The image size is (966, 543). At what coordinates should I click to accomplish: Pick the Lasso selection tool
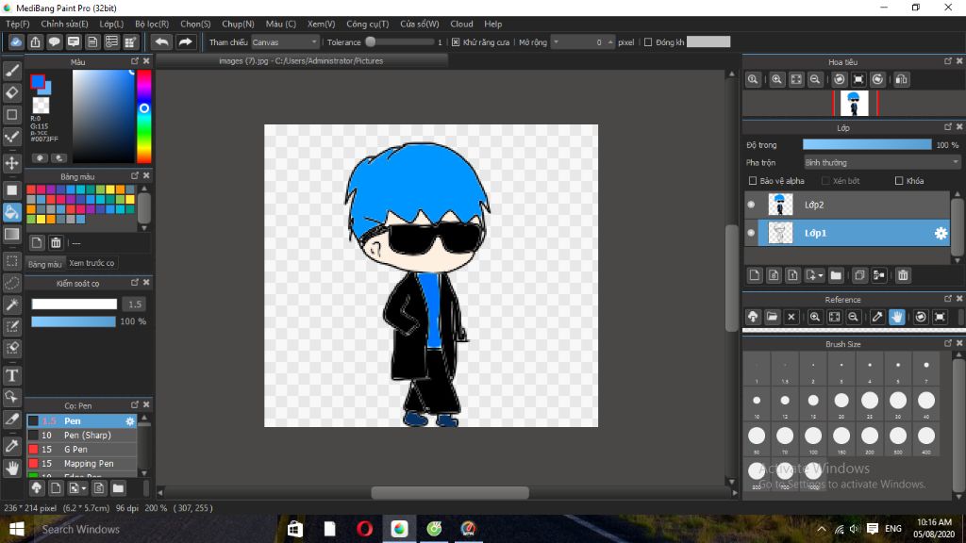click(11, 283)
